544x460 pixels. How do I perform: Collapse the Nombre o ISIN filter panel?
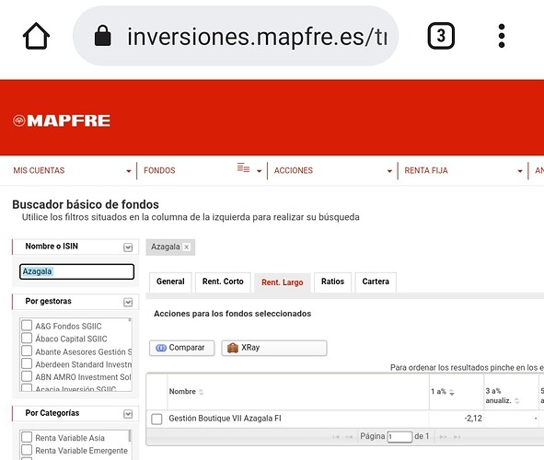pos(128,247)
